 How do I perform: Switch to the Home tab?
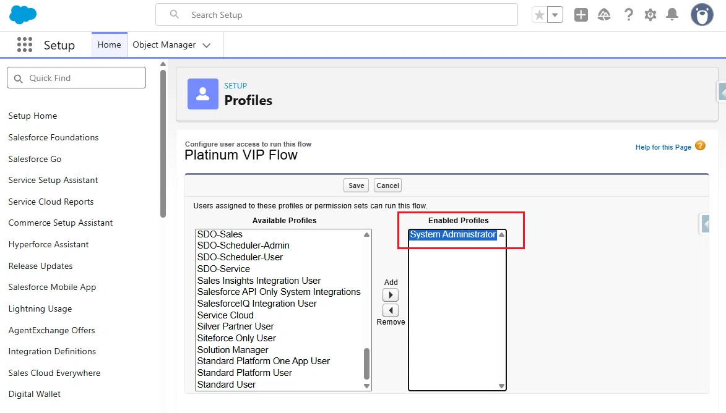tap(110, 45)
